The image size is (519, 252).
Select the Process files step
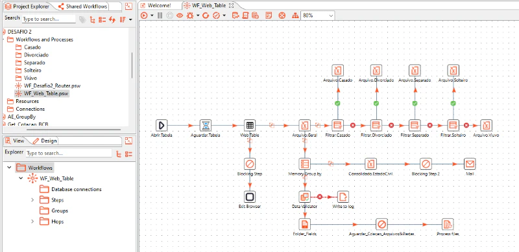coord(448,224)
